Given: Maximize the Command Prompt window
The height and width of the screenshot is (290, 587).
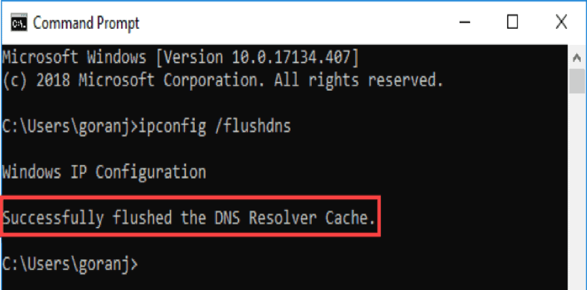Looking at the screenshot, I should (512, 23).
